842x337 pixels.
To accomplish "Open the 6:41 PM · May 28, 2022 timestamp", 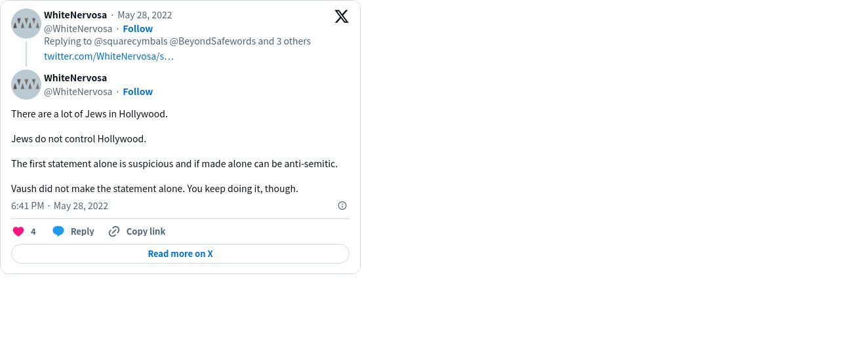I will click(x=60, y=206).
